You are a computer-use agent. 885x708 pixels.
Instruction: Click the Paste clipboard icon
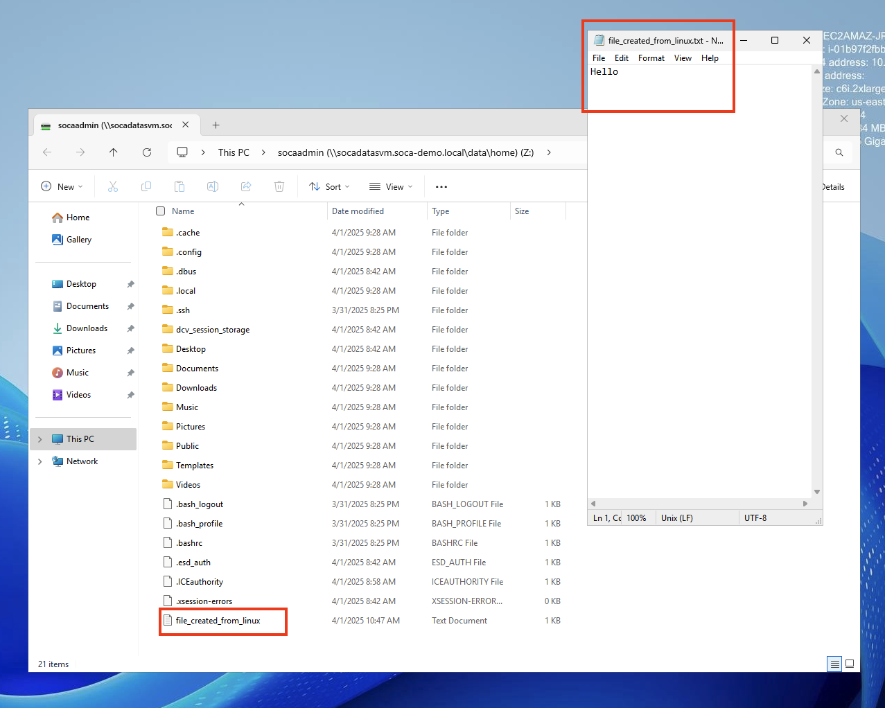pyautogui.click(x=179, y=186)
